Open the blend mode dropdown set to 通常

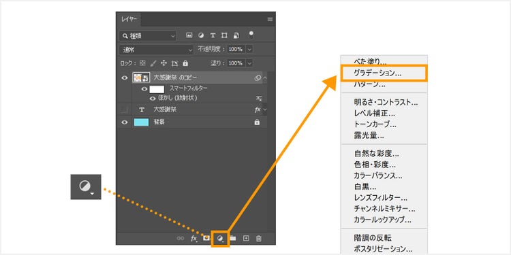click(157, 50)
